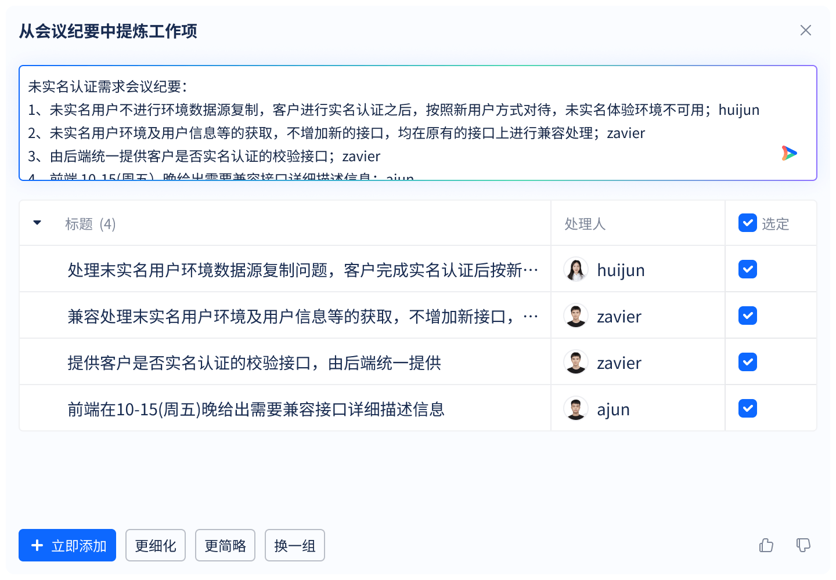The image size is (836, 580).
Task: Close the meeting minutes dialog
Action: [805, 30]
